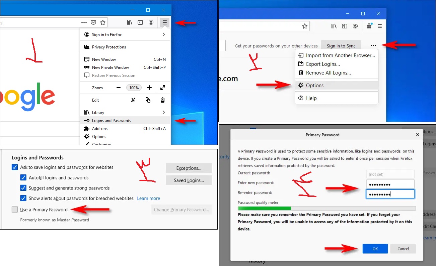The image size is (436, 266).
Task: Open the hamburger menu in the Google window
Action: click(165, 22)
